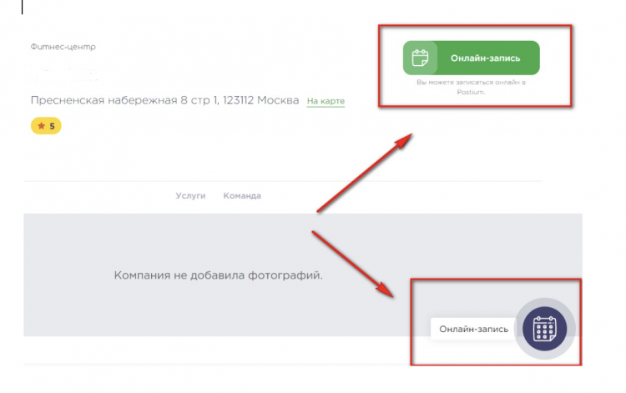
Task: Click the white Онлайн-запись tooltip label
Action: click(473, 330)
